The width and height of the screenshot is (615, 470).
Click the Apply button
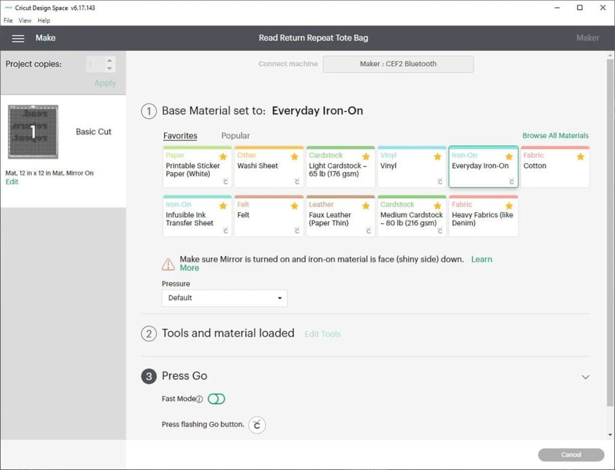pos(105,83)
